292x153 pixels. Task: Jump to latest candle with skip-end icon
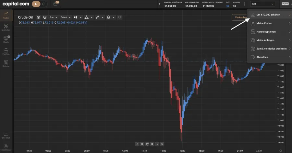[x=162, y=144]
